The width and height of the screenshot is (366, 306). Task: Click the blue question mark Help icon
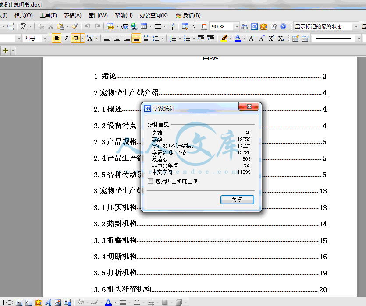pos(283,26)
